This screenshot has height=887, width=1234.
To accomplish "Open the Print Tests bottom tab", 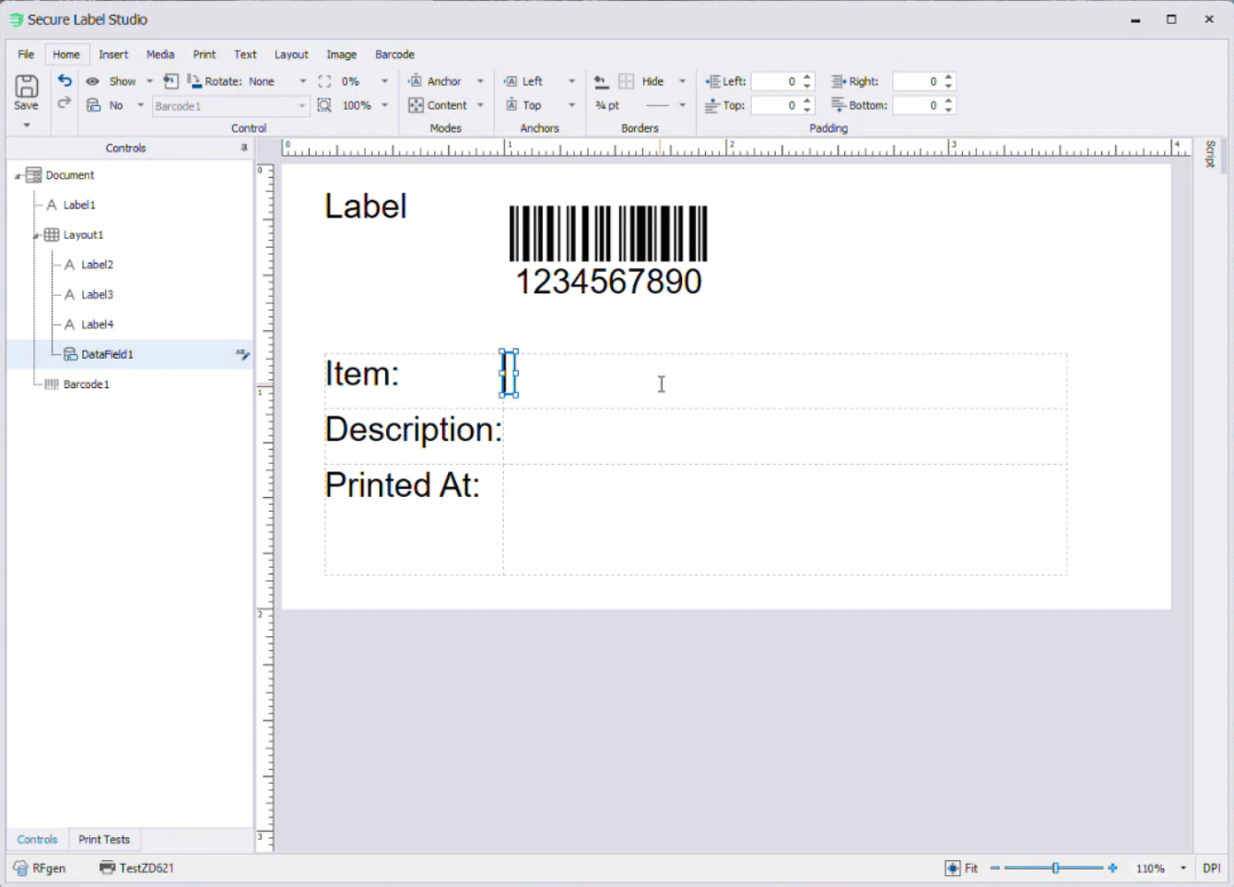I will pos(104,839).
